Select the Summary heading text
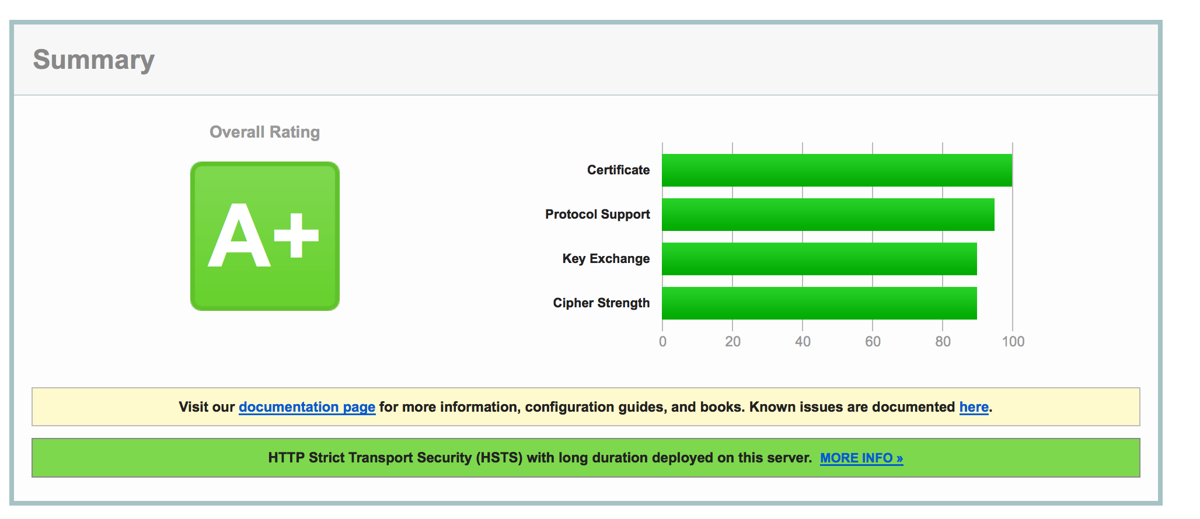1200x519 pixels. coord(93,59)
